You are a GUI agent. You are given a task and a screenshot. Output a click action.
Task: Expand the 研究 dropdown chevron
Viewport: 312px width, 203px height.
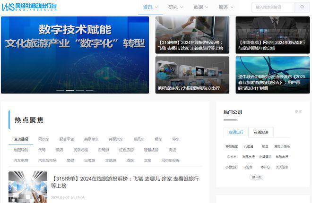tap(182, 7)
